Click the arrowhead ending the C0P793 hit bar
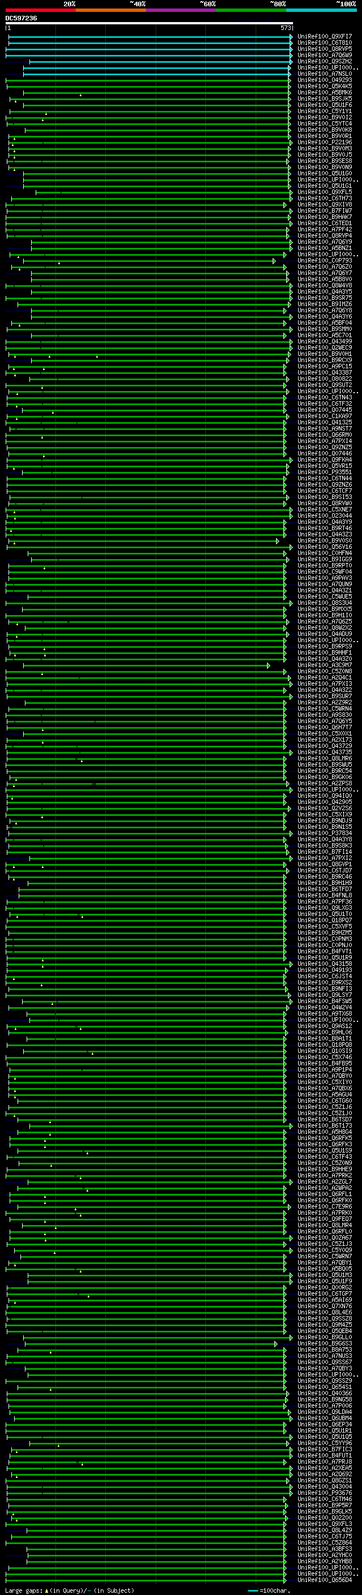Image resolution: width=362 pixels, height=1595 pixels. (x=274, y=261)
